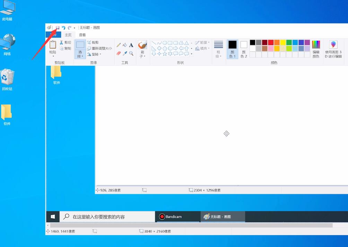Choose the straight Line shape
The width and height of the screenshot is (348, 247).
154,43
